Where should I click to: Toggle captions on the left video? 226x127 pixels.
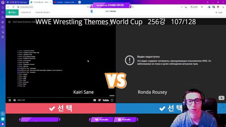pos(95,100)
